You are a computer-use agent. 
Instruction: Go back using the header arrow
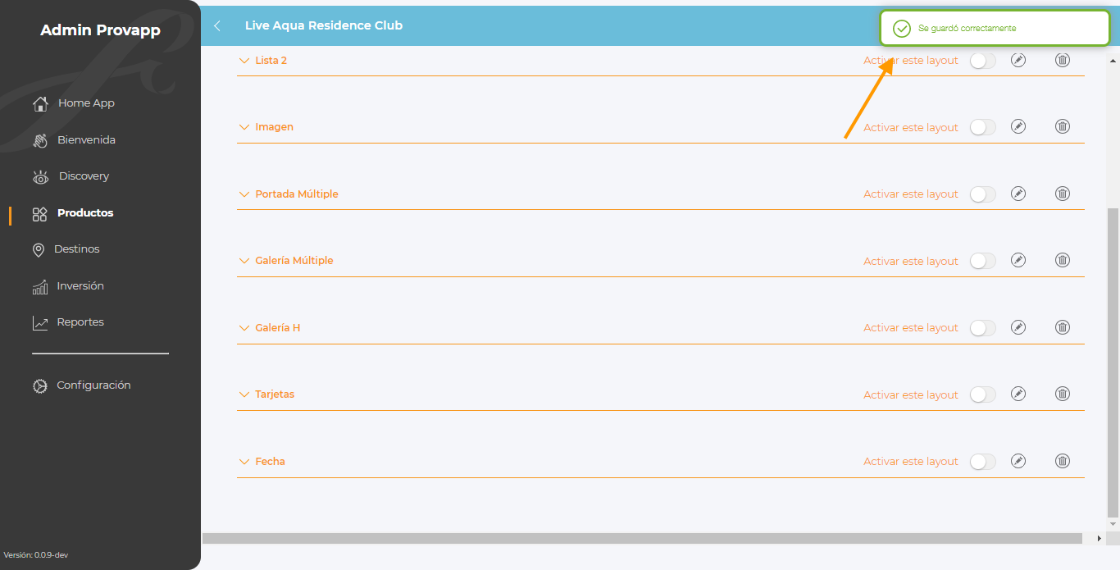[x=217, y=25]
